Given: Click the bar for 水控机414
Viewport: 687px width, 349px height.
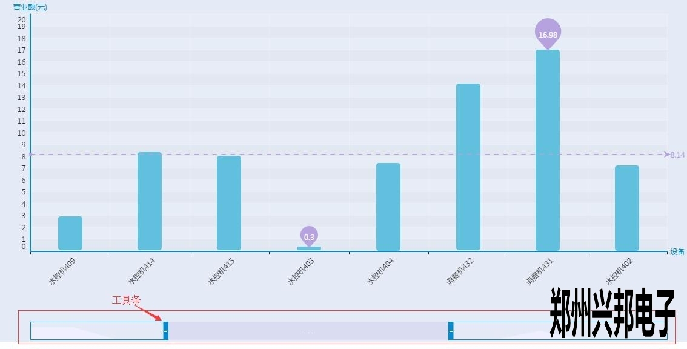Looking at the screenshot, I should pos(150,201).
